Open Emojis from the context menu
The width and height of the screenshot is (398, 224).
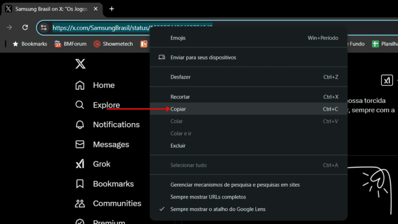point(178,38)
